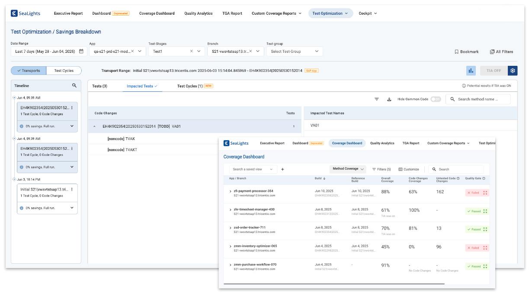Open the Select Test-Group dropdown
Viewport: 529px width, 294px height.
(294, 52)
